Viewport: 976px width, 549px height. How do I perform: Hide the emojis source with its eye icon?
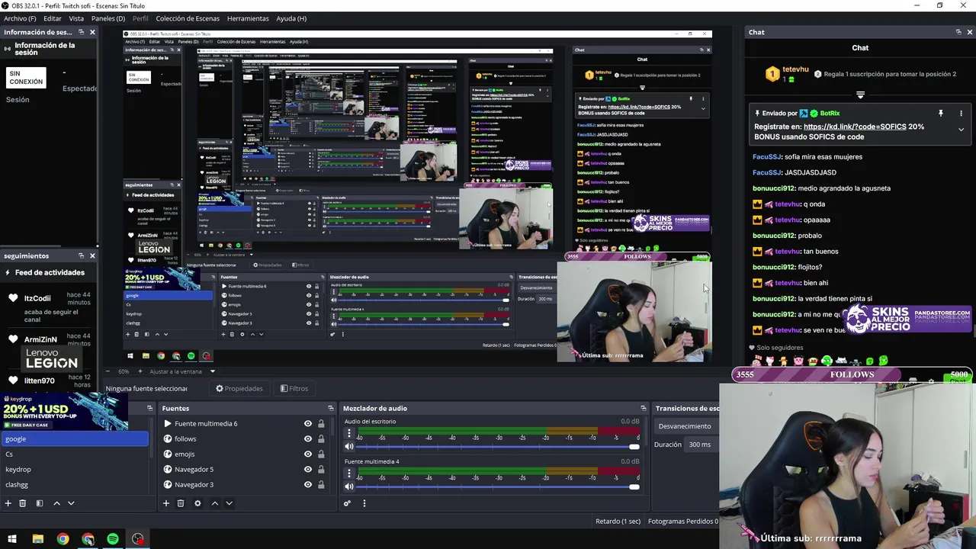[308, 454]
